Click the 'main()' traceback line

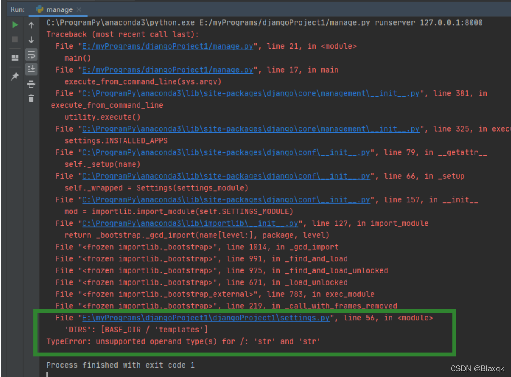coord(78,58)
